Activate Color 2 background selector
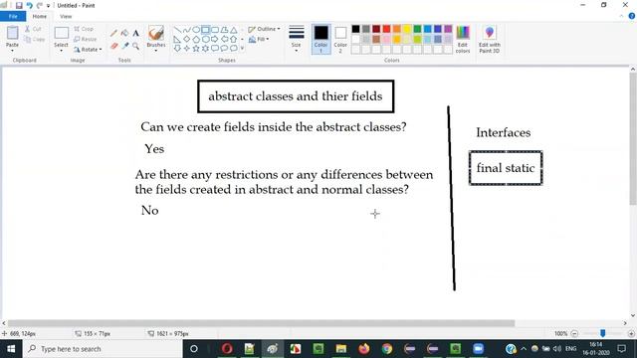This screenshot has height=358, width=637. [x=340, y=40]
